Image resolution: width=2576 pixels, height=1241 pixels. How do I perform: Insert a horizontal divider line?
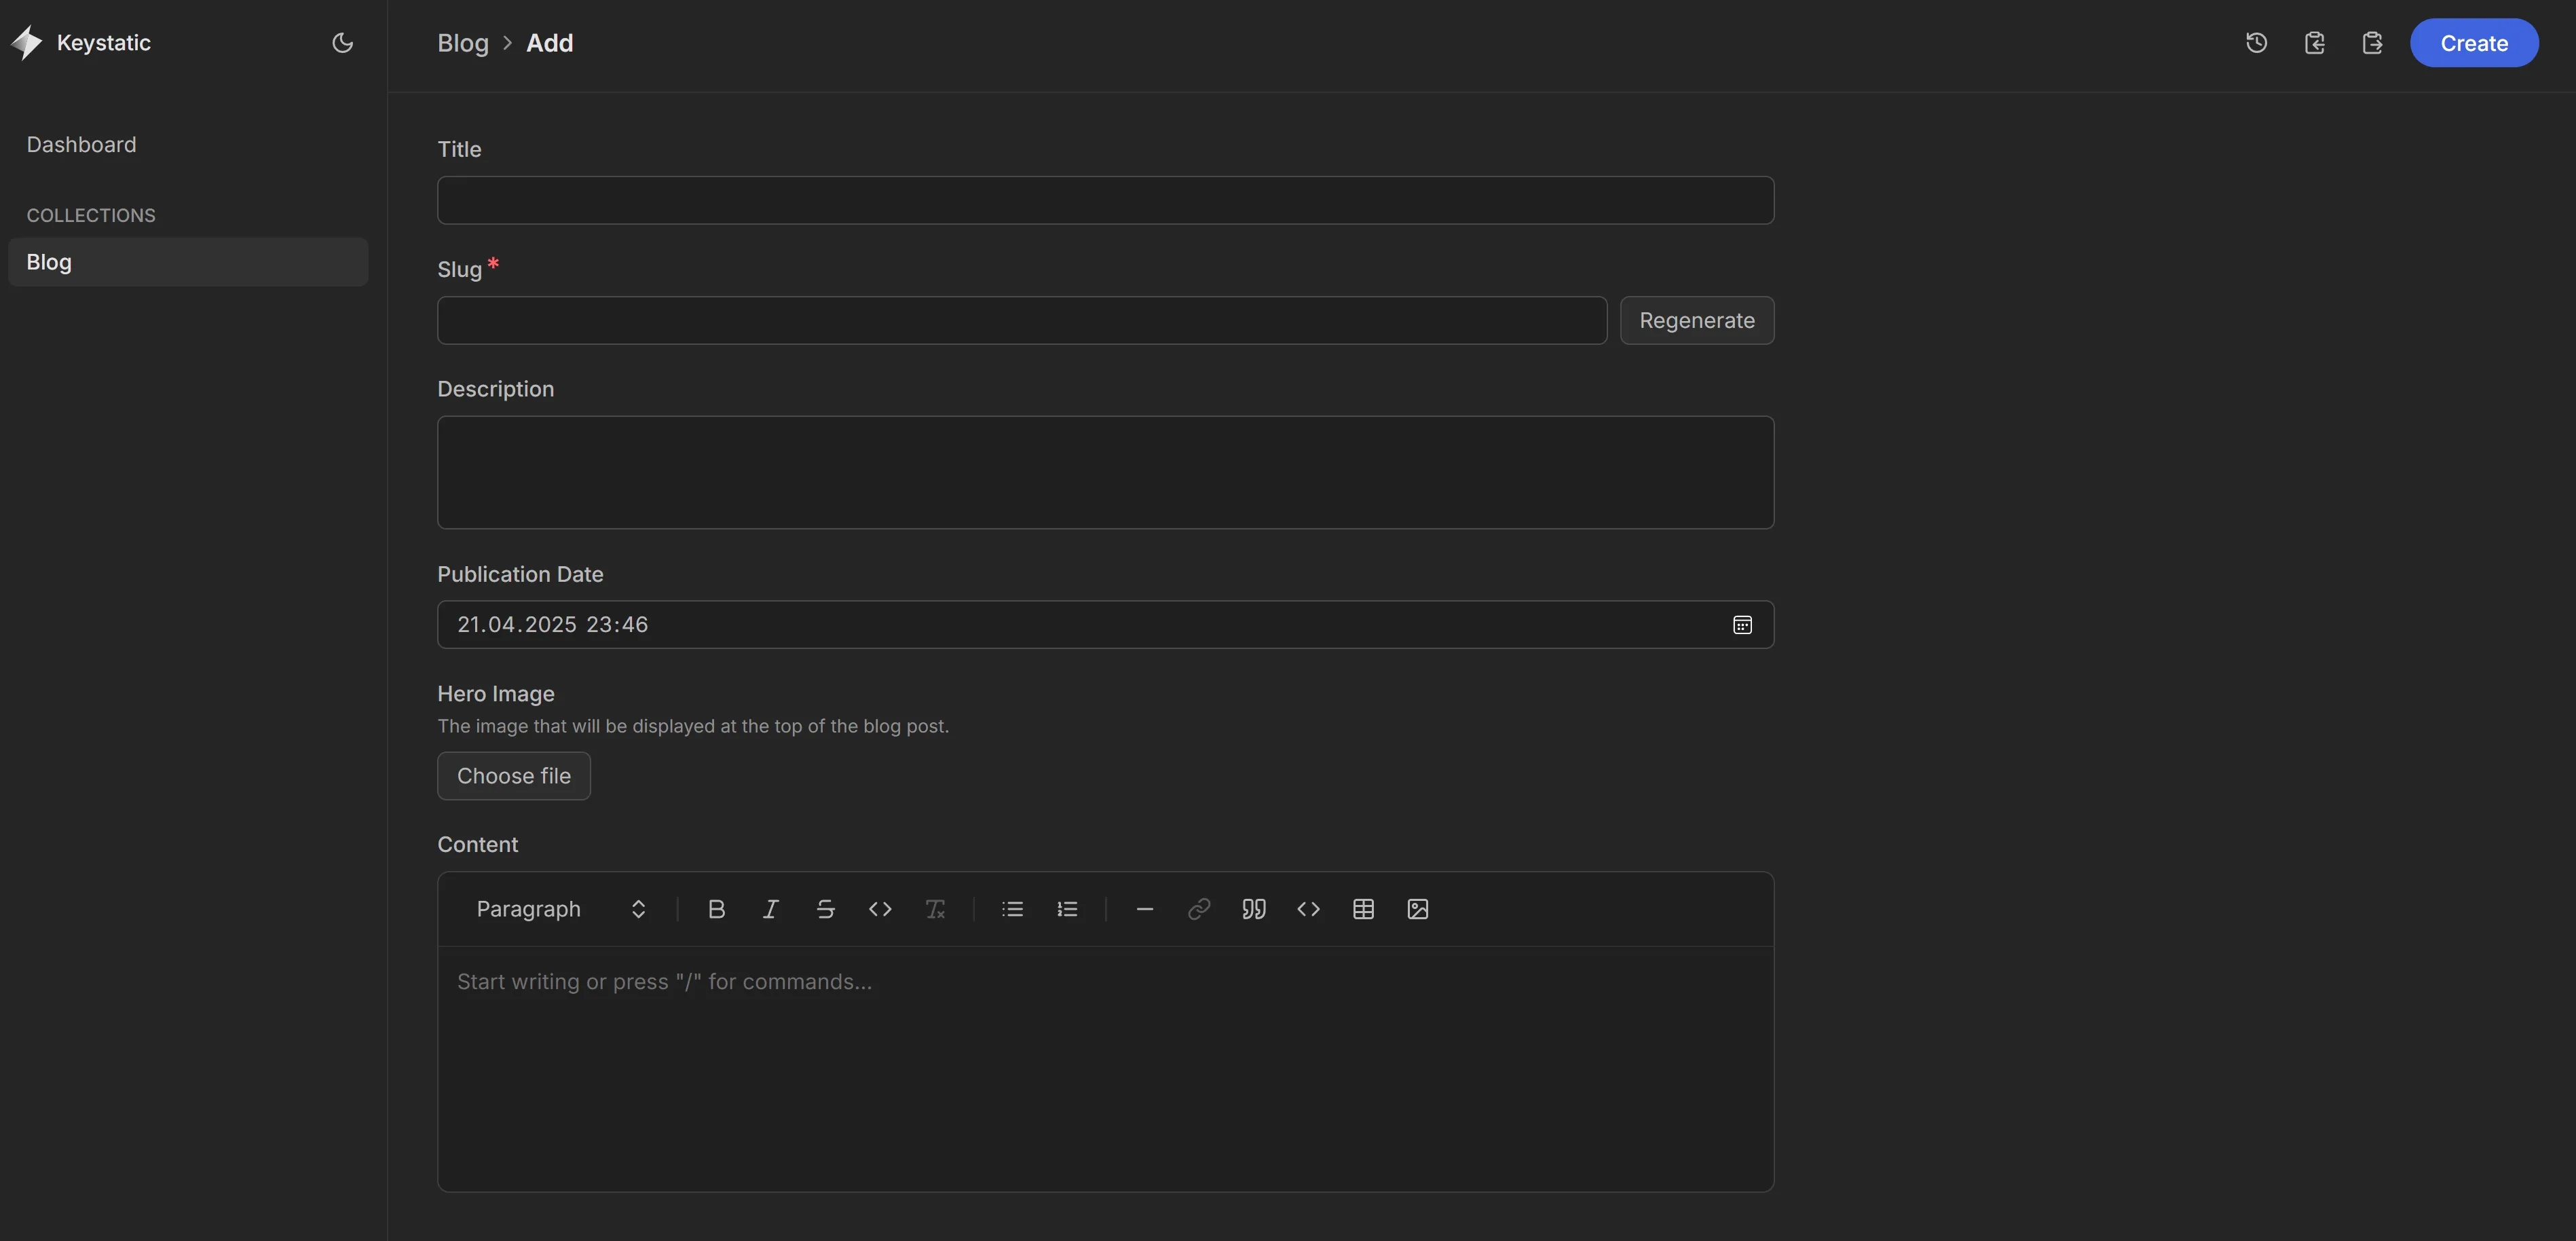pyautogui.click(x=1145, y=909)
